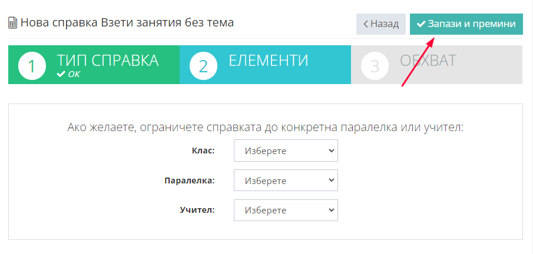533x254 pixels.
Task: Go back with the Назад button
Action: pos(381,24)
